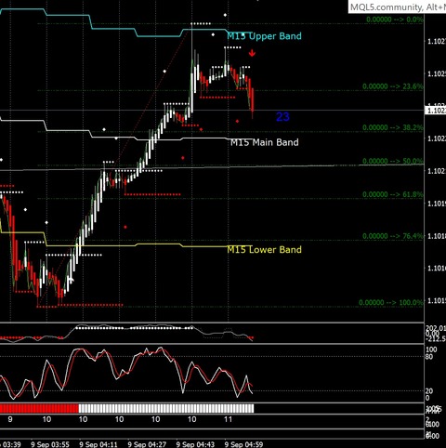Screen dimensions: 446x448
Task: Click the 9 Sep 04:59 time label
Action: pyautogui.click(x=244, y=444)
